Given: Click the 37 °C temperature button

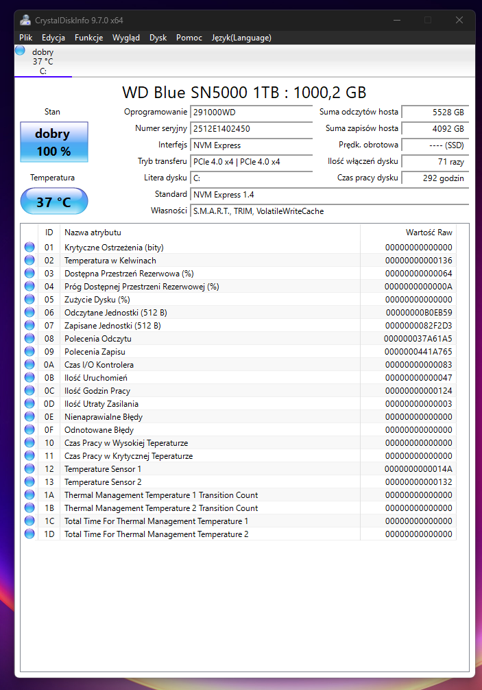Looking at the screenshot, I should [53, 202].
